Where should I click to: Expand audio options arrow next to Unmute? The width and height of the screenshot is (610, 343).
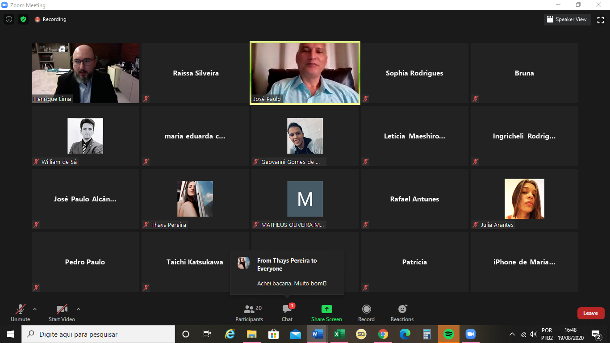click(x=35, y=309)
